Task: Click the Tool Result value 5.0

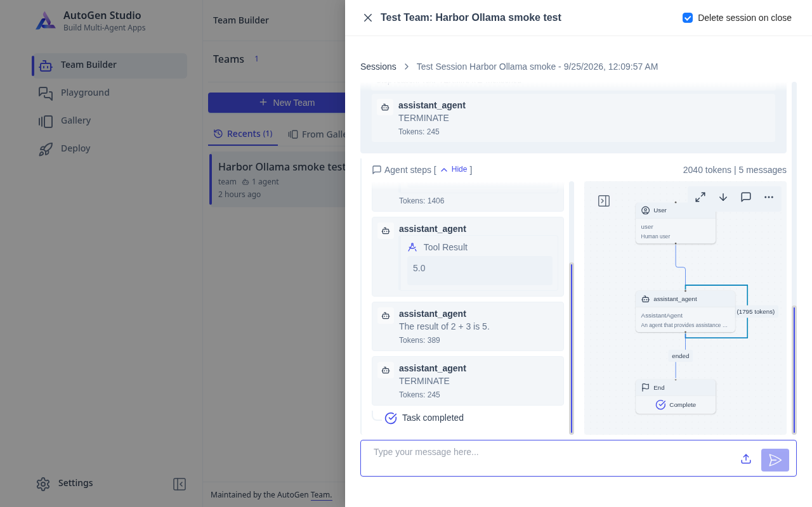Action: [x=419, y=269]
